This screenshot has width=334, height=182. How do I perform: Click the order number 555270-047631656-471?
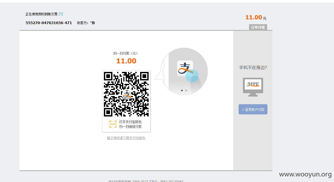click(x=49, y=23)
